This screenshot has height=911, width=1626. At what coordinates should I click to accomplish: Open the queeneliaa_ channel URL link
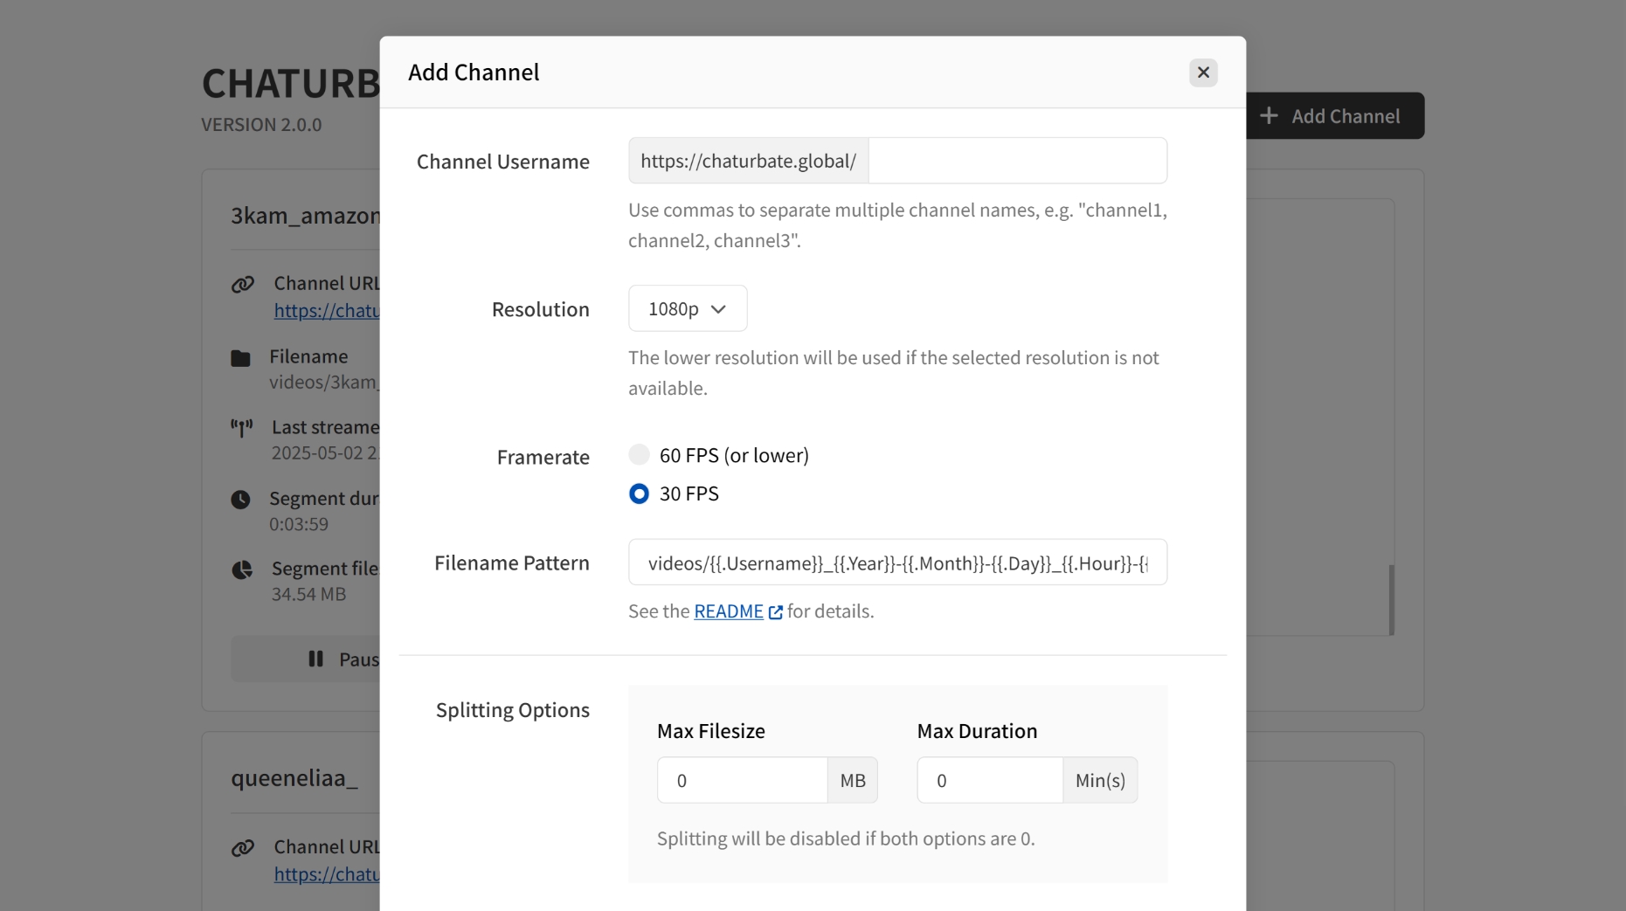point(327,874)
